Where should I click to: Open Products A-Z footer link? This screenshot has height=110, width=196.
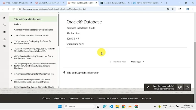click(x=88, y=99)
